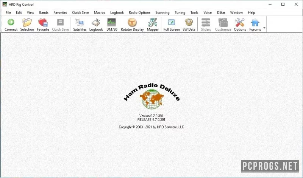This screenshot has height=178, width=303.
Task: Maximize the HRD Rig Control window
Action: click(283, 4)
